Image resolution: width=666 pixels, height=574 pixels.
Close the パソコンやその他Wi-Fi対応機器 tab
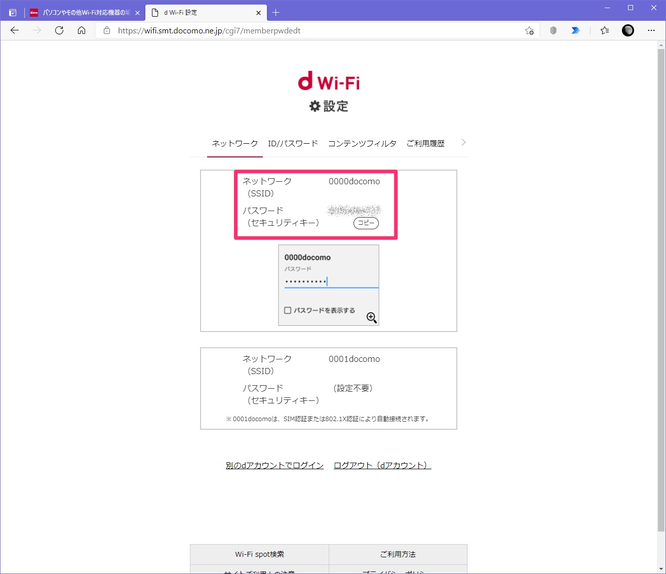[x=137, y=13]
